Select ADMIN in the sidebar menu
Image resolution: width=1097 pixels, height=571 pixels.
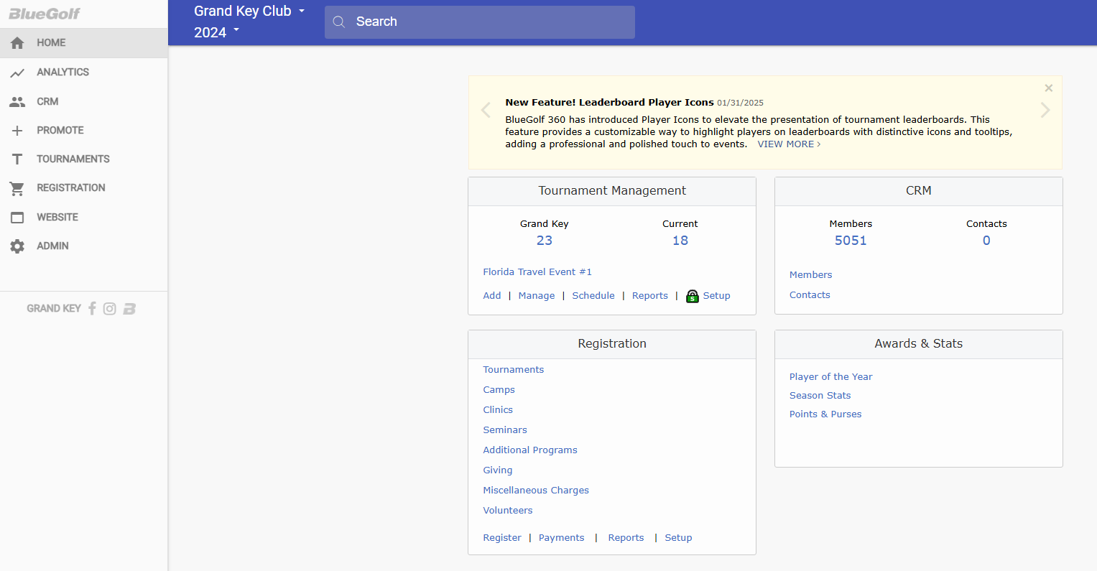click(83, 246)
